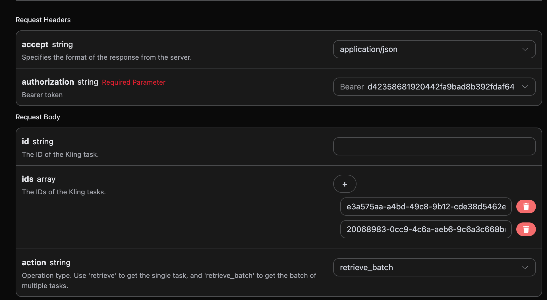Focus the 20068983 ids text field

pyautogui.click(x=426, y=229)
